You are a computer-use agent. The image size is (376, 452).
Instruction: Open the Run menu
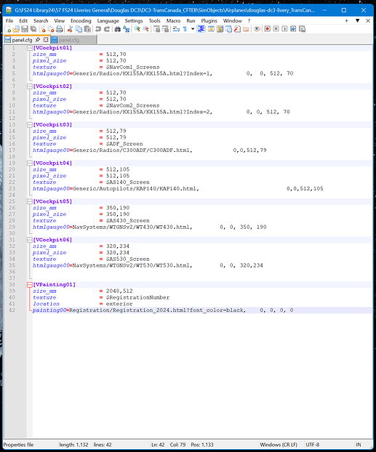pyautogui.click(x=191, y=21)
